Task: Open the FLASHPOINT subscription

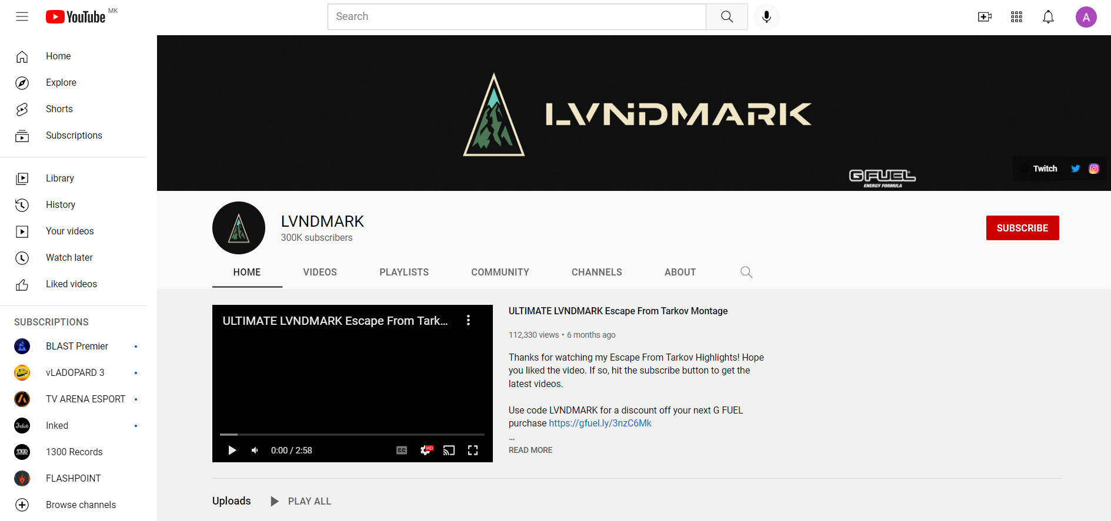Action: [x=73, y=479]
